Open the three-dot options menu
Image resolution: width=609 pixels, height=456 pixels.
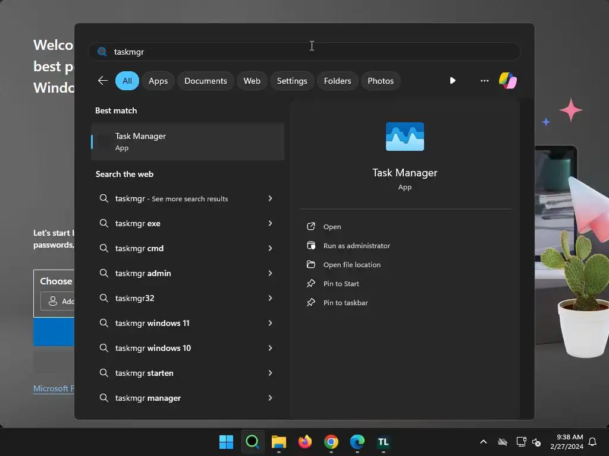484,81
